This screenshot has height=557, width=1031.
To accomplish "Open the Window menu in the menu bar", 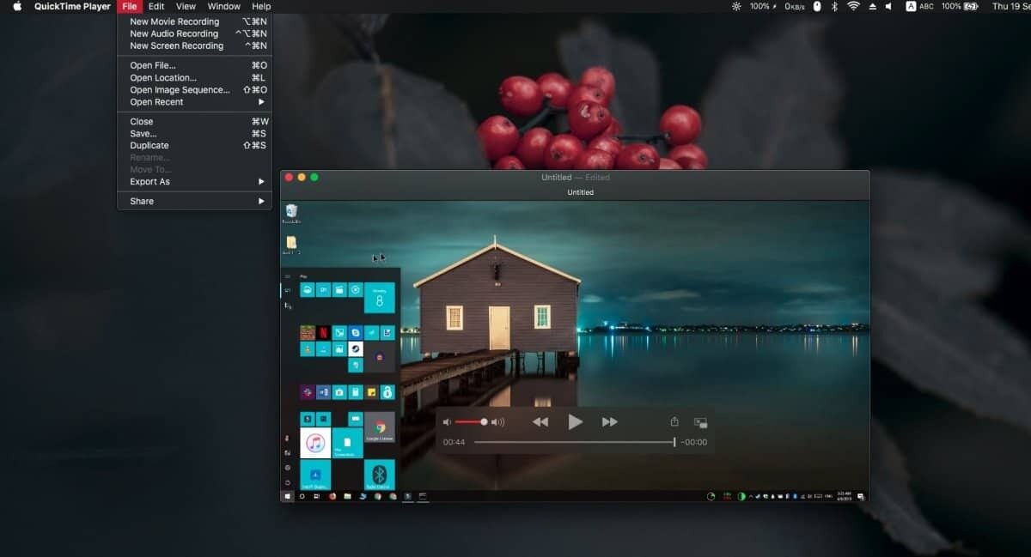I will click(223, 6).
